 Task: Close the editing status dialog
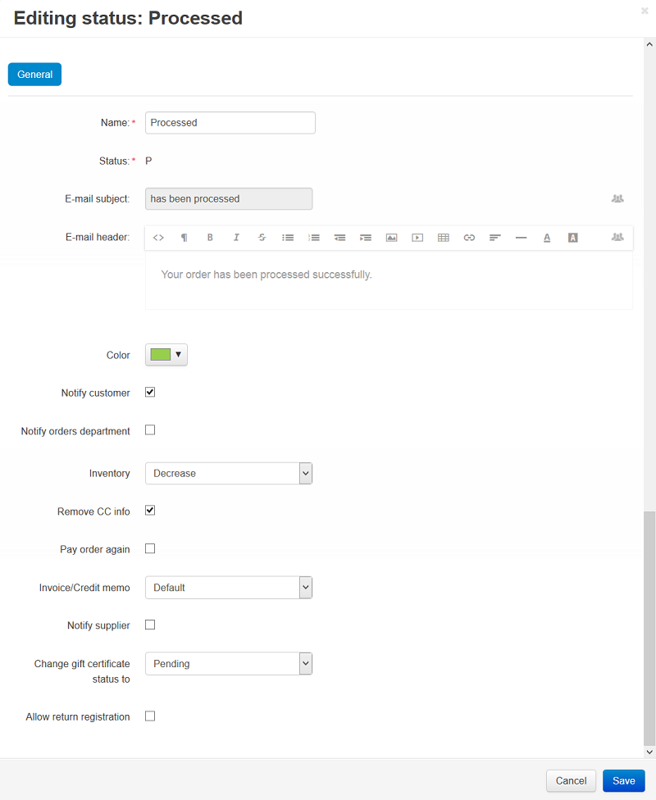click(x=645, y=11)
